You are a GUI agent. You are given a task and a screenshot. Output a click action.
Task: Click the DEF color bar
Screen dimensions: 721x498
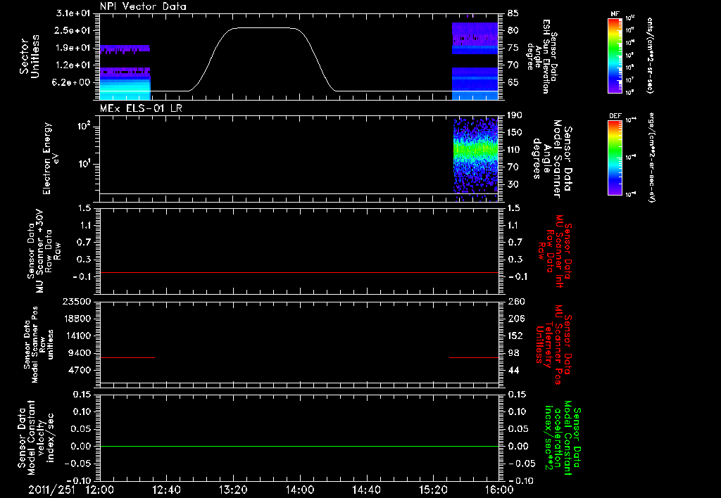point(615,158)
